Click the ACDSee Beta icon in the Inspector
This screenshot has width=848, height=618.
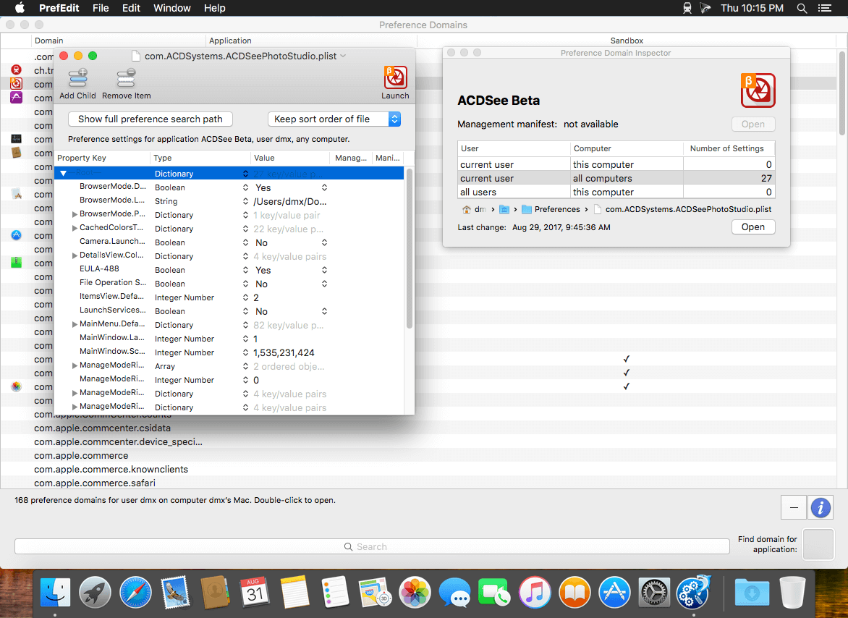[x=758, y=90]
